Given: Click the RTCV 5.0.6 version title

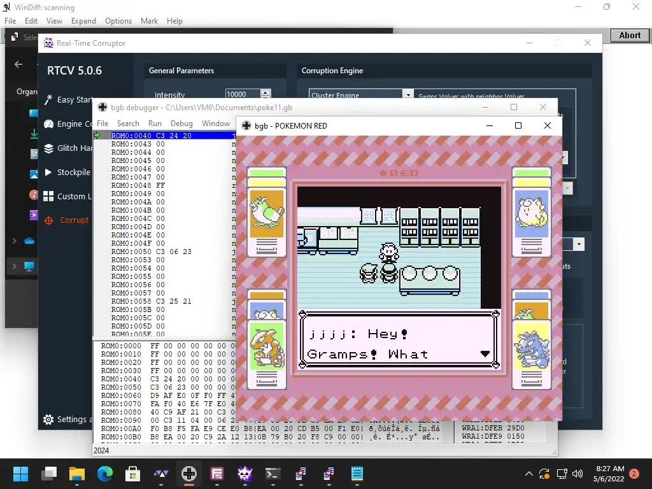Looking at the screenshot, I should [x=74, y=71].
